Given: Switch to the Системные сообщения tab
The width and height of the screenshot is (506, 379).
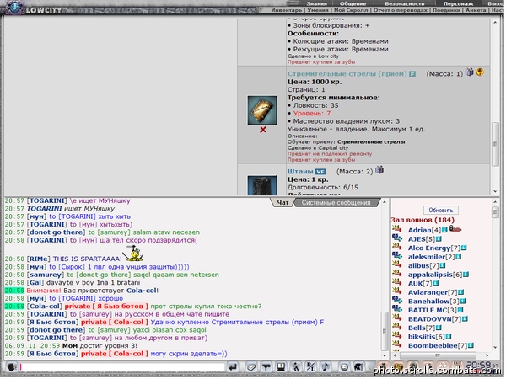Looking at the screenshot, I should pyautogui.click(x=336, y=203).
